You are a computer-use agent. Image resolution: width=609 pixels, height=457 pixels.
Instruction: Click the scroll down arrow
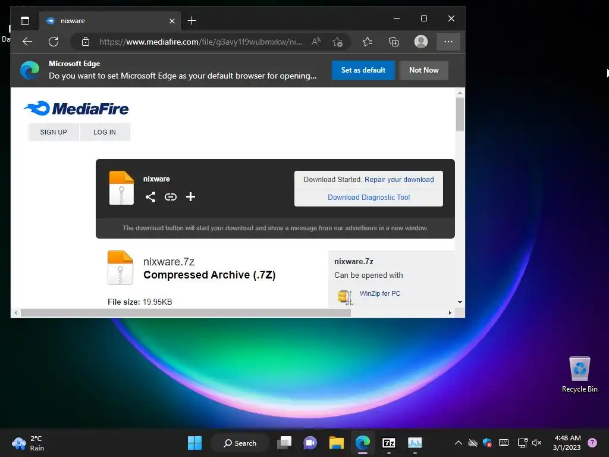pyautogui.click(x=460, y=302)
